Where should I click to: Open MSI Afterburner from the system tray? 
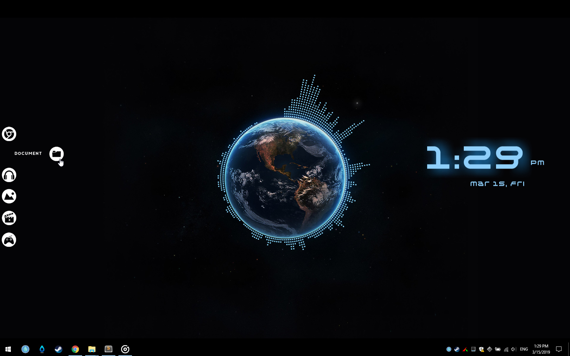(464, 349)
